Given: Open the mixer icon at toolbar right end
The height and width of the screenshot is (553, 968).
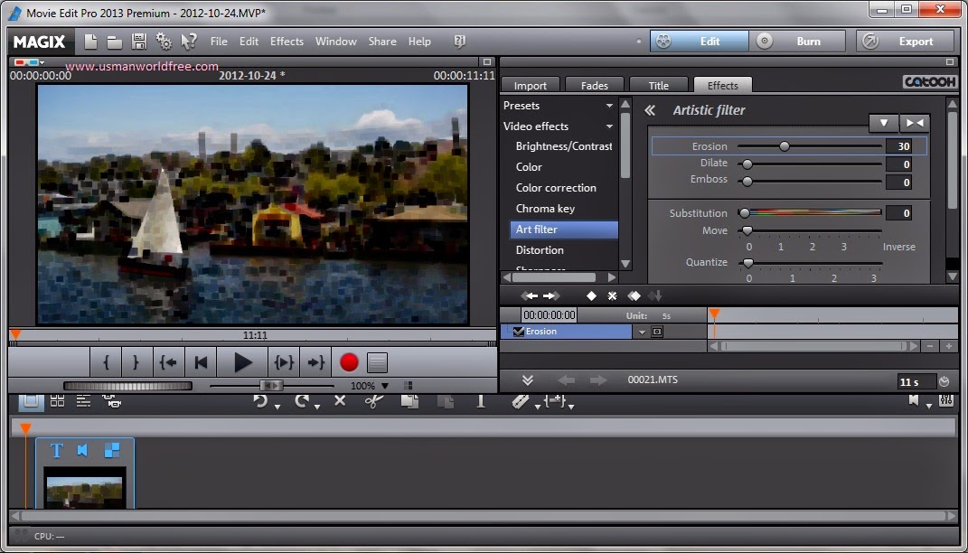Looking at the screenshot, I should coord(945,400).
